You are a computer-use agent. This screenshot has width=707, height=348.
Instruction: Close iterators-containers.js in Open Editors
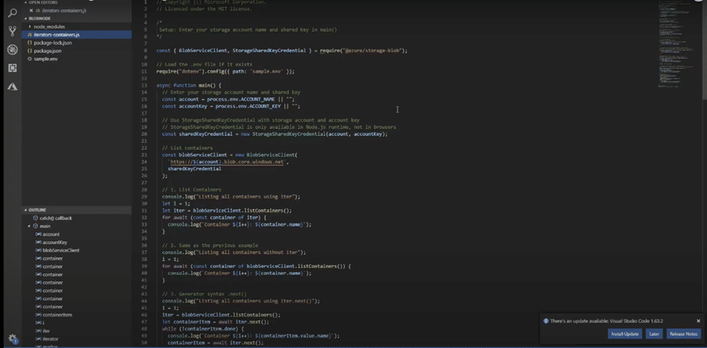tap(30, 11)
